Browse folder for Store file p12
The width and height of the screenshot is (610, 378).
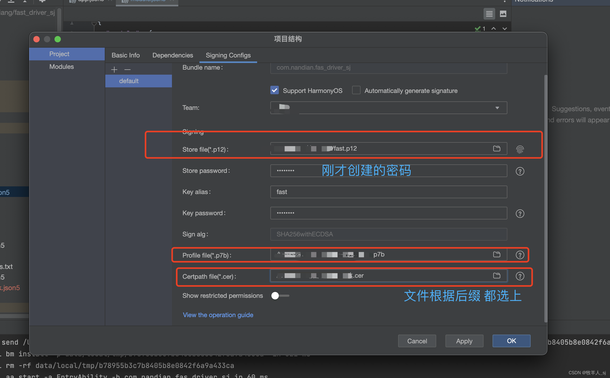tap(497, 148)
